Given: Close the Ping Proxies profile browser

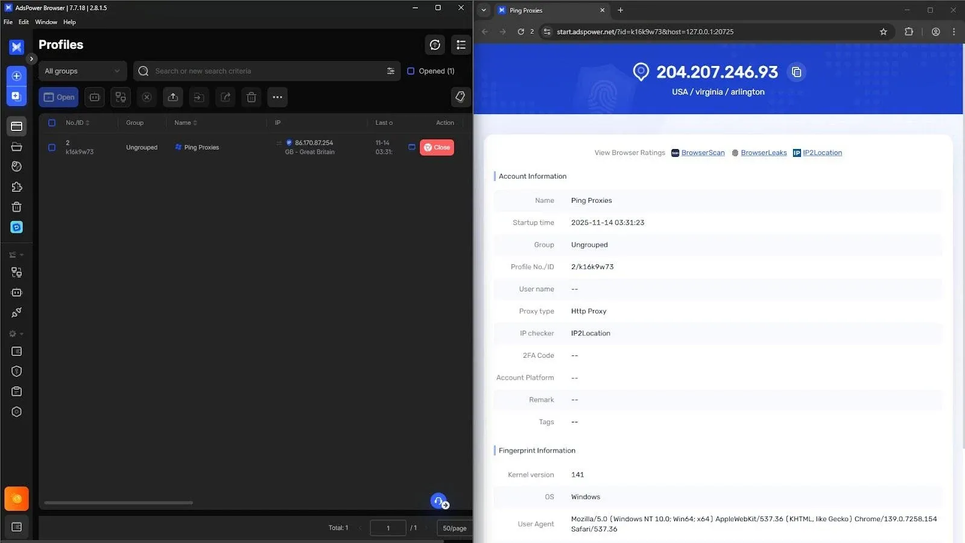Looking at the screenshot, I should [437, 147].
